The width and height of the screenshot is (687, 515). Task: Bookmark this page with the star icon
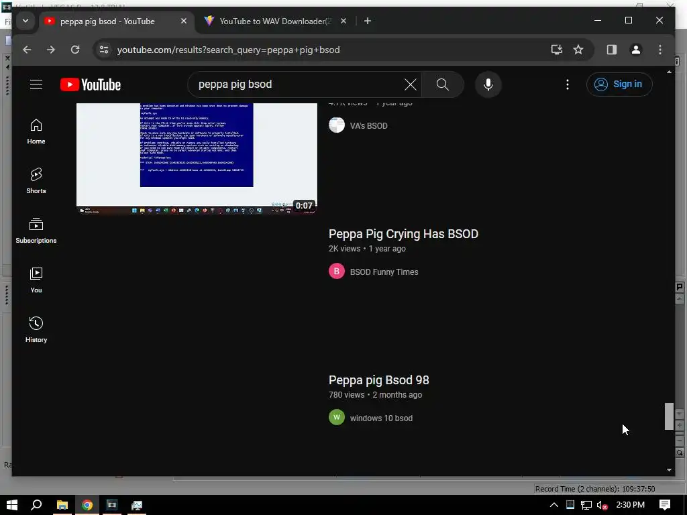click(578, 50)
